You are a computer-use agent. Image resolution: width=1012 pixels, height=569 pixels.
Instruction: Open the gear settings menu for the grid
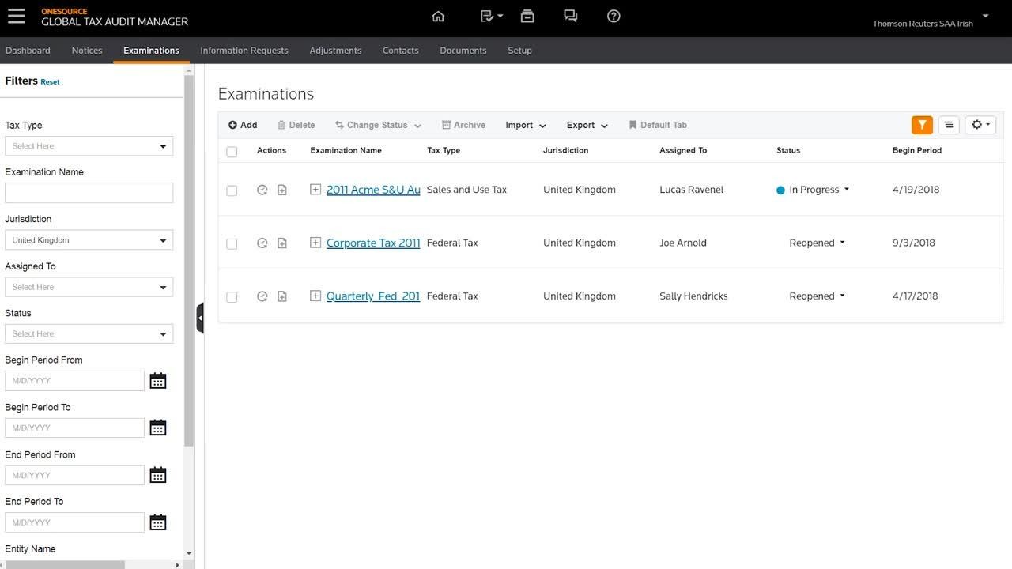(x=980, y=125)
